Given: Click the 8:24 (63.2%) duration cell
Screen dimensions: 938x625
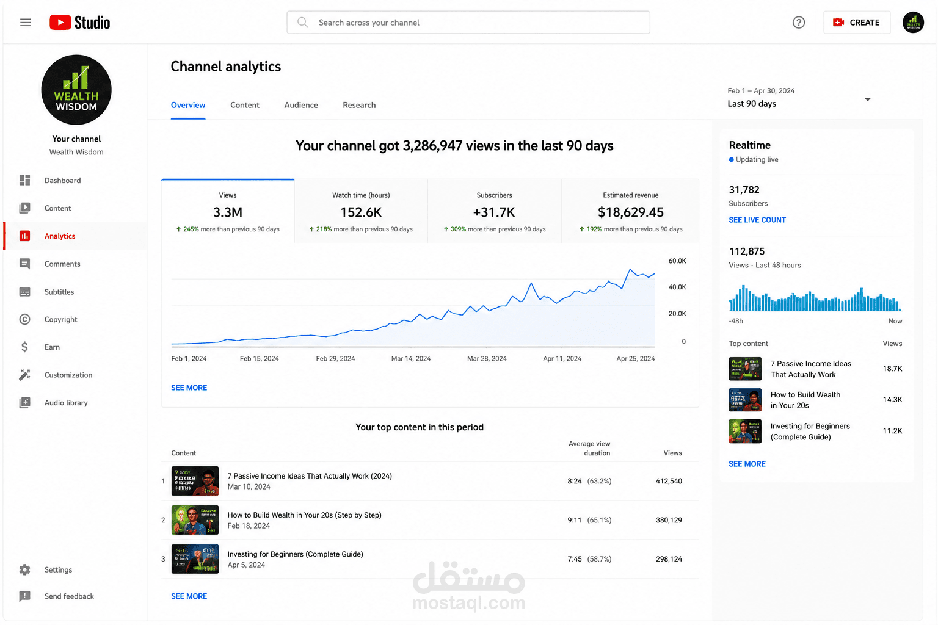Looking at the screenshot, I should pos(589,481).
